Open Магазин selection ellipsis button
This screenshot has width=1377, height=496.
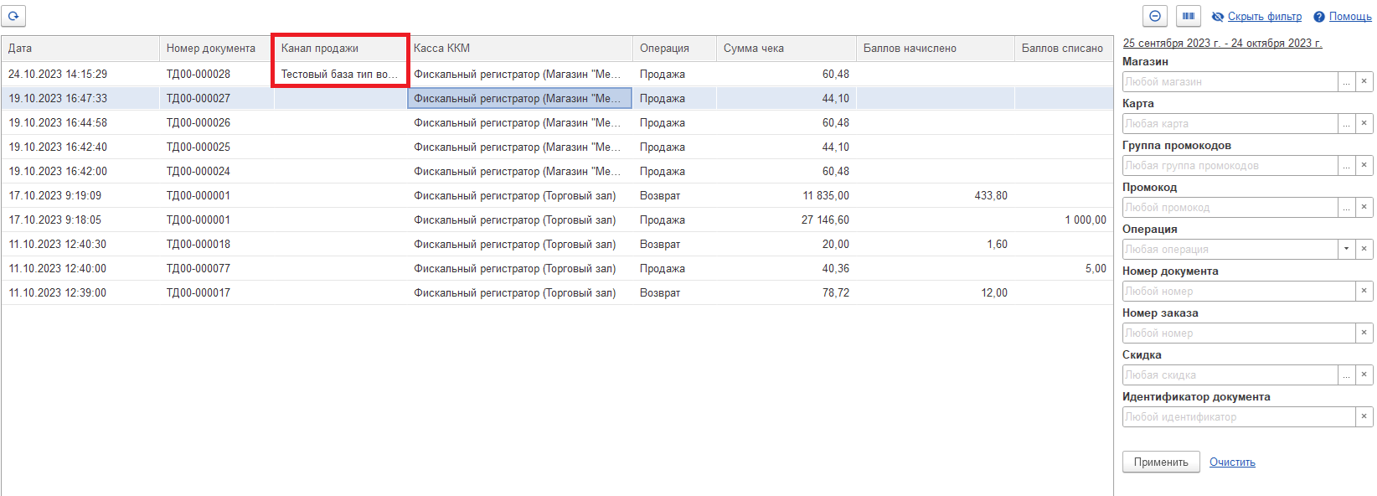(1346, 82)
